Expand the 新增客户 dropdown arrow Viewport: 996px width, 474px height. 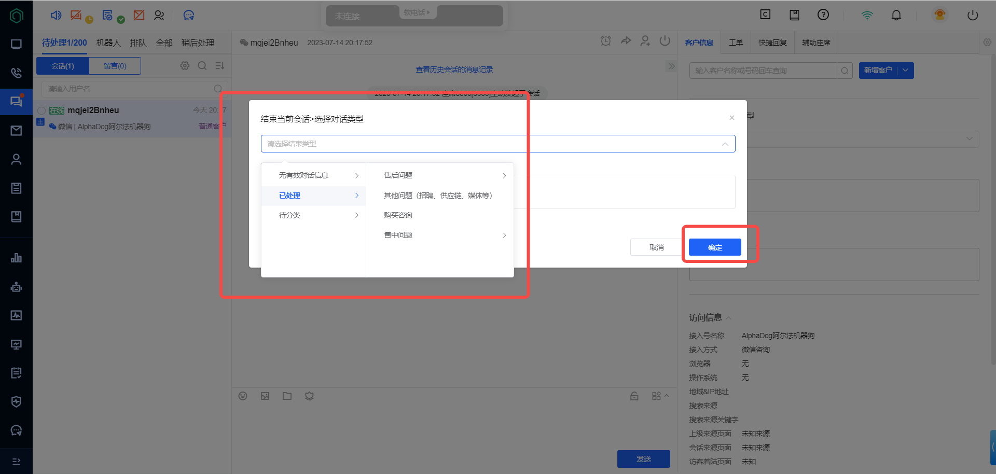pyautogui.click(x=906, y=71)
